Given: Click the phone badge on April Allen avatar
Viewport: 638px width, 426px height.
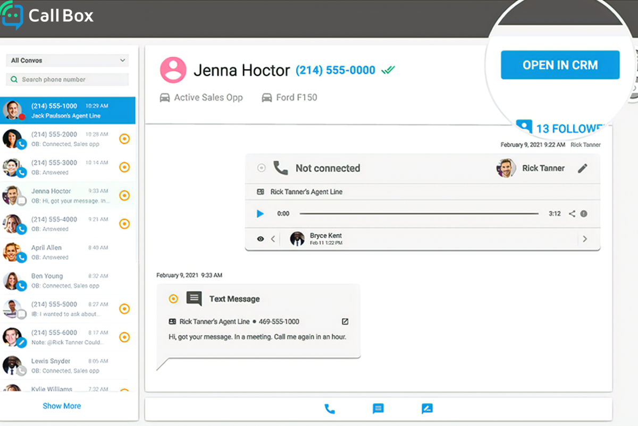Looking at the screenshot, I should 22,257.
